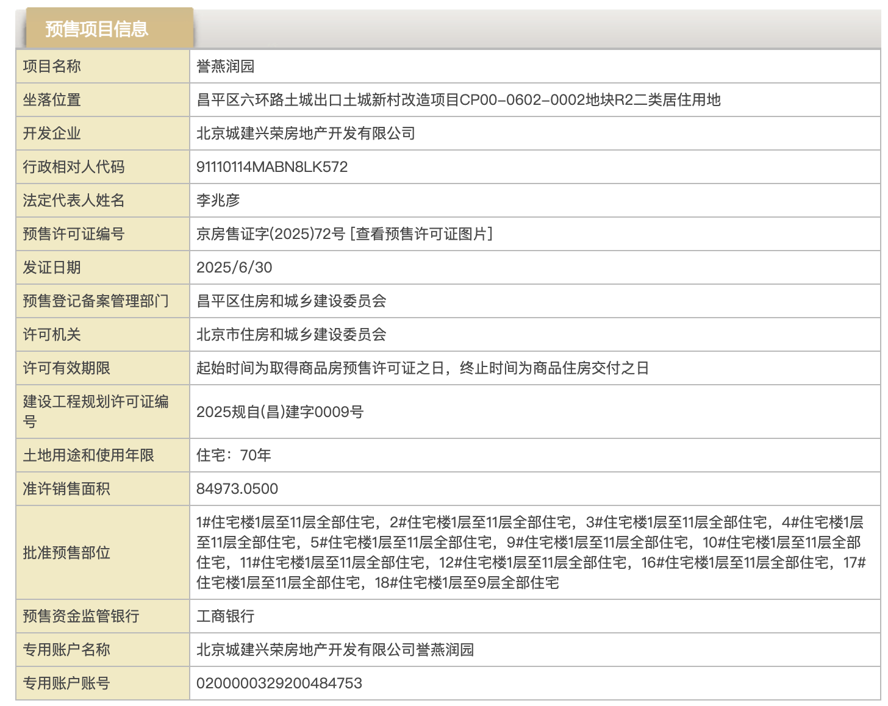
Task: Click the 许可有效期限 validity description text
Action: (422, 368)
